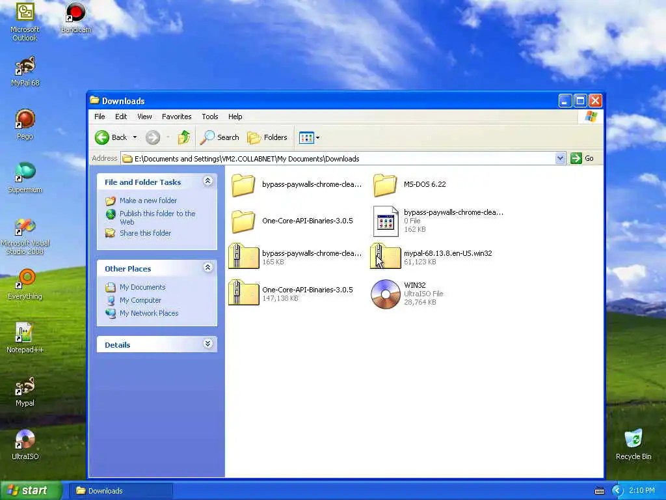666x500 pixels.
Task: Click the keyboard tray icon
Action: [599, 491]
